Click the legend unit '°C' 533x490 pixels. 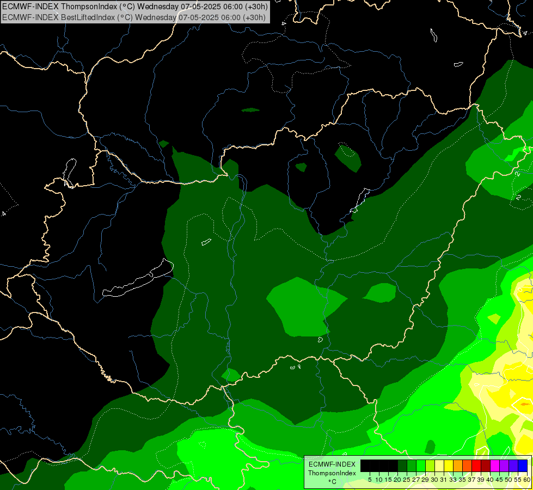[333, 482]
